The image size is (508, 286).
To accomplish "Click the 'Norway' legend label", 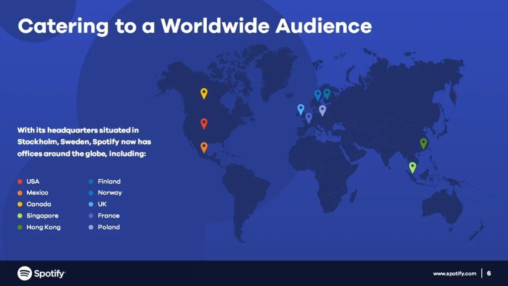I will coord(110,193).
